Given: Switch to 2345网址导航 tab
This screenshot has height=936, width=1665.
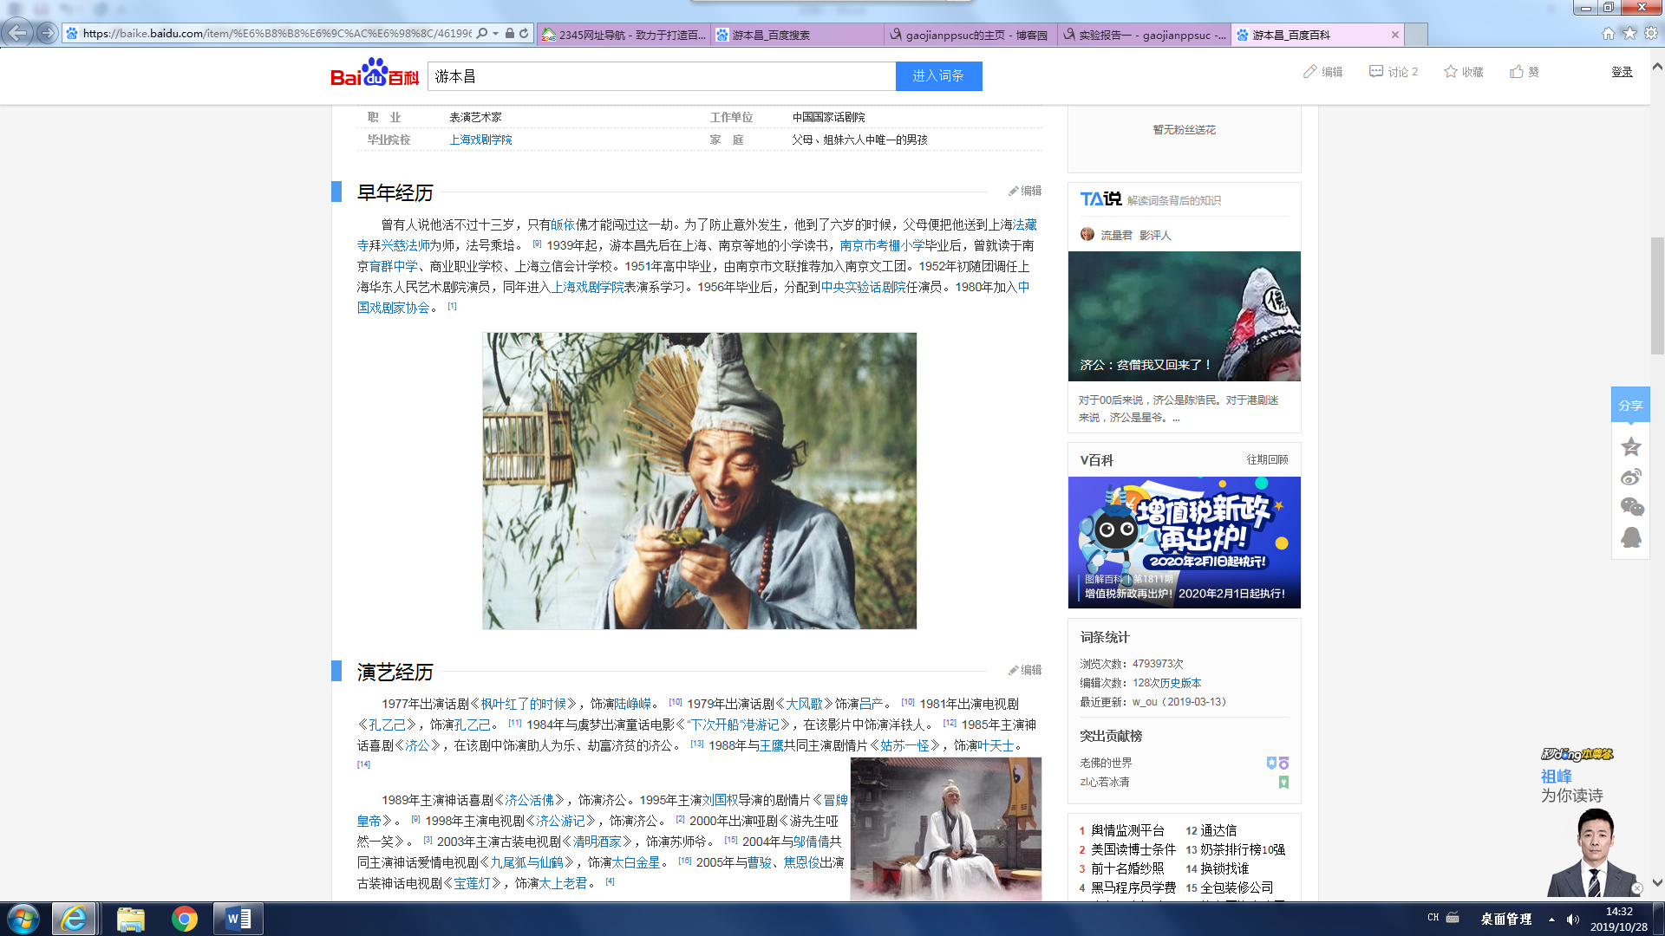Looking at the screenshot, I should pyautogui.click(x=623, y=35).
